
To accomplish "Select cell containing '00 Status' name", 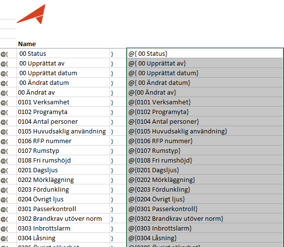I will 63,53.
